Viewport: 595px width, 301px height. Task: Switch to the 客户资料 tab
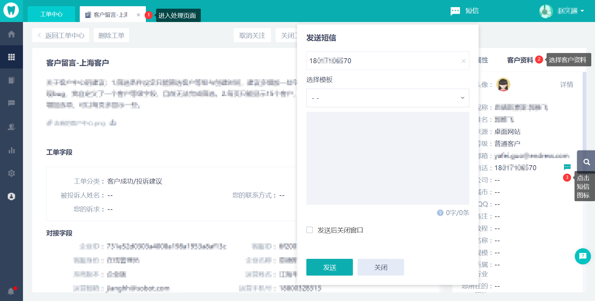(520, 60)
